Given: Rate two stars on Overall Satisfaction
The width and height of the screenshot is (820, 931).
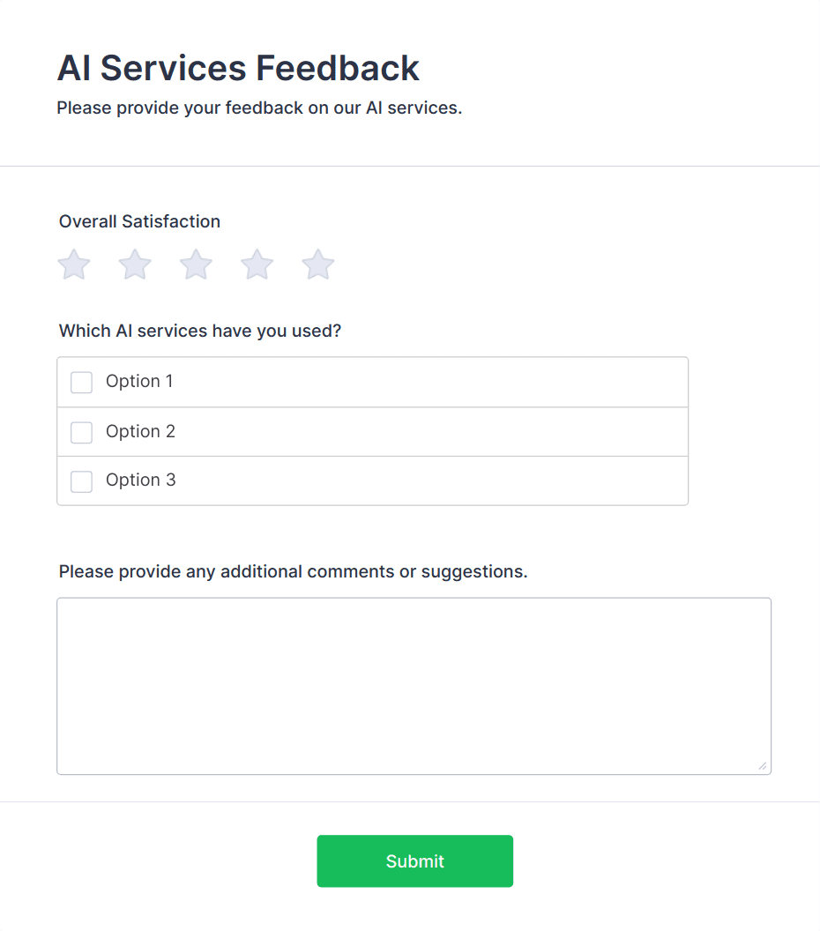Looking at the screenshot, I should pyautogui.click(x=134, y=264).
